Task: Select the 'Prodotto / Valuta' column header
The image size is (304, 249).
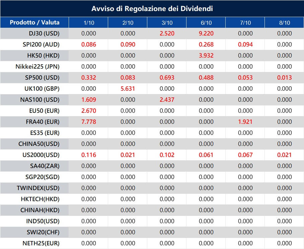Action: click(x=34, y=22)
